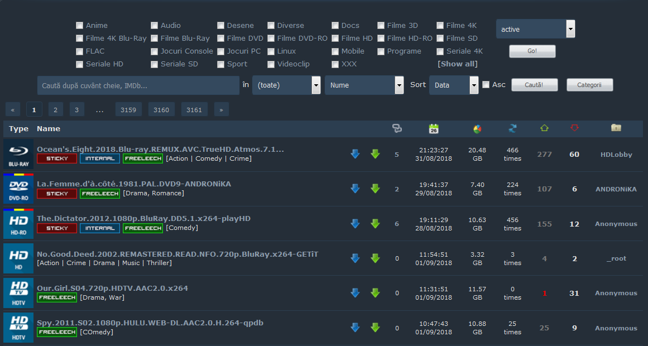Open HD category icon on No.Good.Deed row
The image size is (648, 346).
pos(18,258)
